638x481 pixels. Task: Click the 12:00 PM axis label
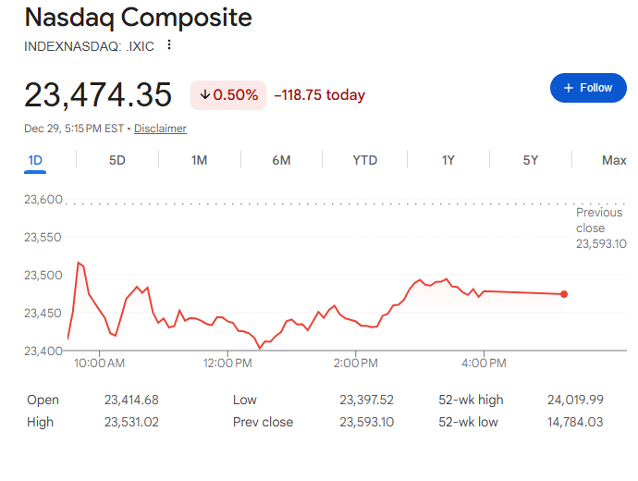227,364
